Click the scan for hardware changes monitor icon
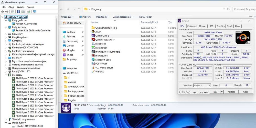Image resolution: width=256 pixels, height=128 pixels. point(35,12)
